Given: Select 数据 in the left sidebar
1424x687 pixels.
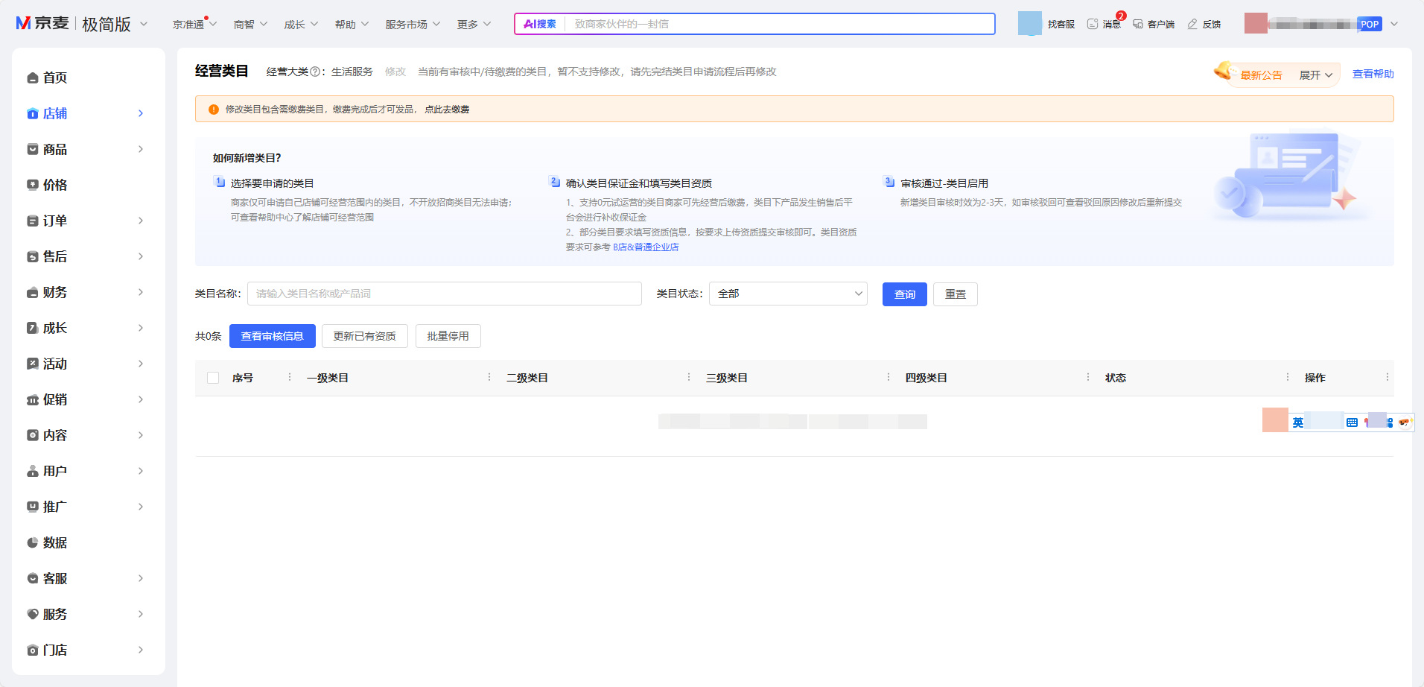Looking at the screenshot, I should tap(54, 542).
